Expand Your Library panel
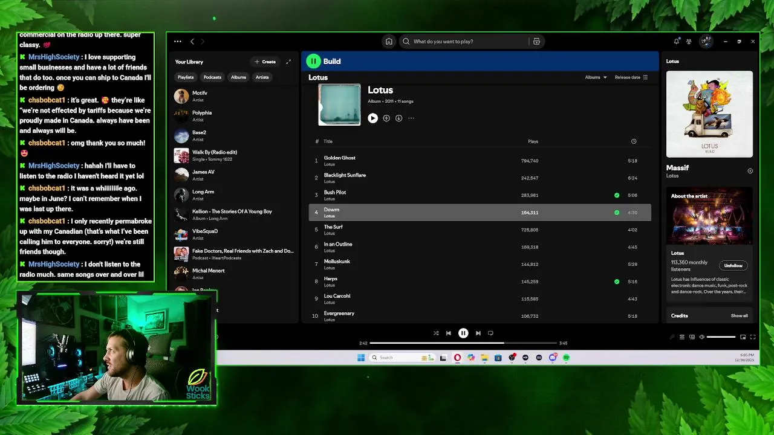Screen dimensions: 774x435 click(288, 62)
